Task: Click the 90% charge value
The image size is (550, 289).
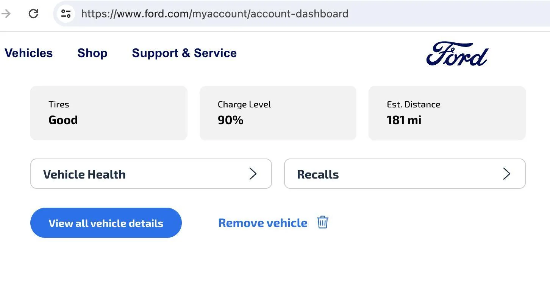Action: pos(231,120)
